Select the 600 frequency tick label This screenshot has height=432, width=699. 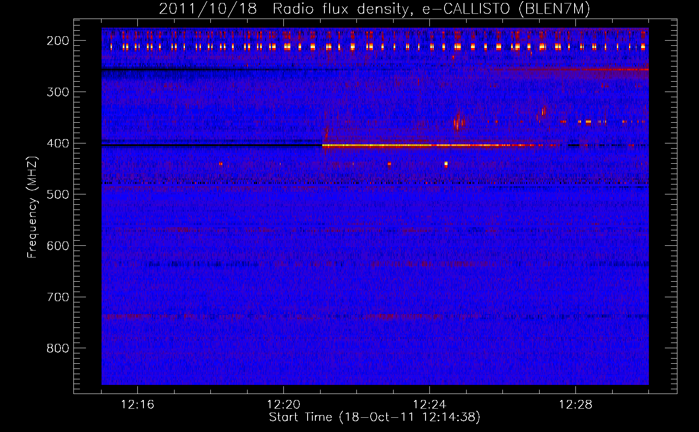(58, 246)
